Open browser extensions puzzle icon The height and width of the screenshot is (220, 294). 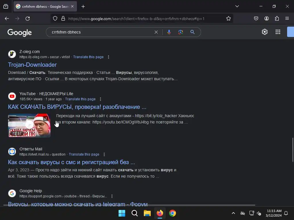tap(277, 19)
